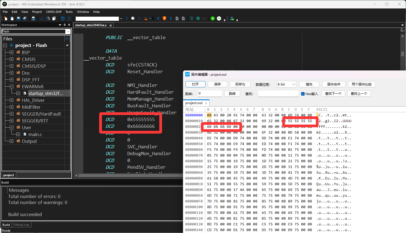
Task: Expand the HAL_Driver folder
Action: tap(11, 100)
